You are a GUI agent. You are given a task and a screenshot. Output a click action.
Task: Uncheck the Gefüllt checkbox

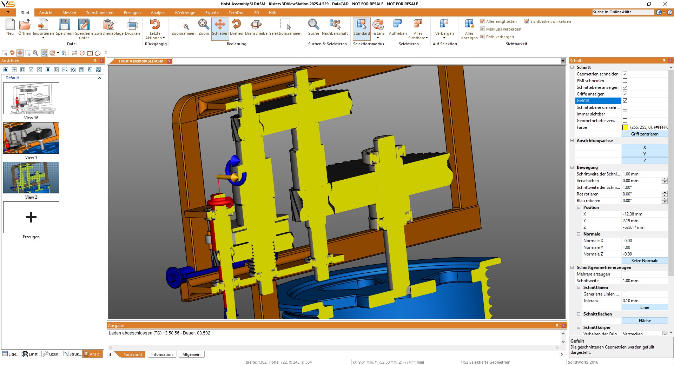pos(625,101)
